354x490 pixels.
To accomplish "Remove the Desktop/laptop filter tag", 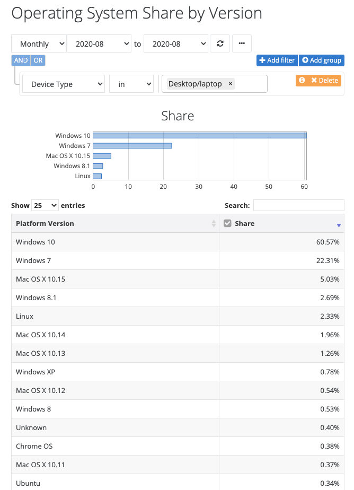I will point(231,84).
